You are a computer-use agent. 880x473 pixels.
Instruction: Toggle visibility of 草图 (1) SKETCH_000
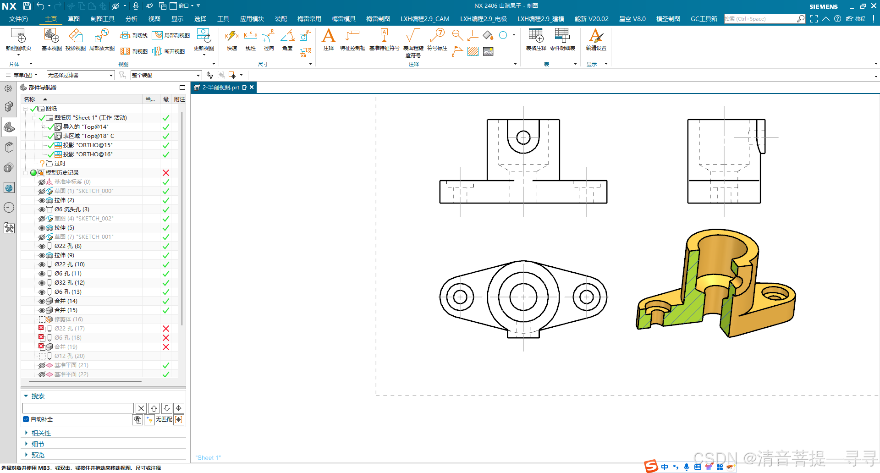(x=42, y=191)
